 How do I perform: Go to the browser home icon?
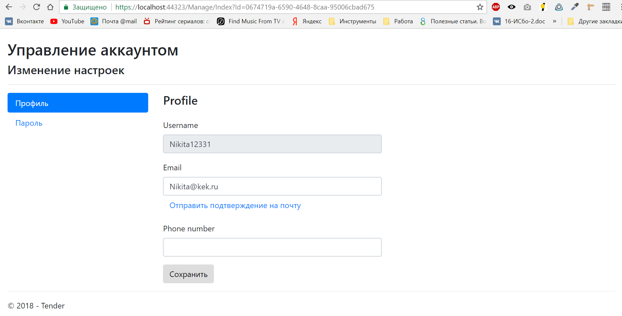50,7
